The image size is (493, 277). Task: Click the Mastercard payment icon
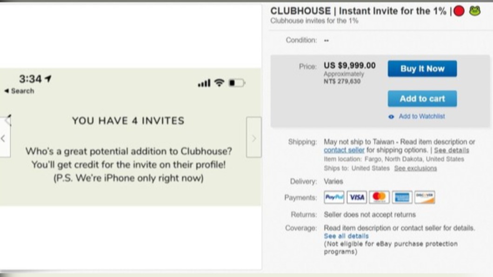tap(379, 198)
